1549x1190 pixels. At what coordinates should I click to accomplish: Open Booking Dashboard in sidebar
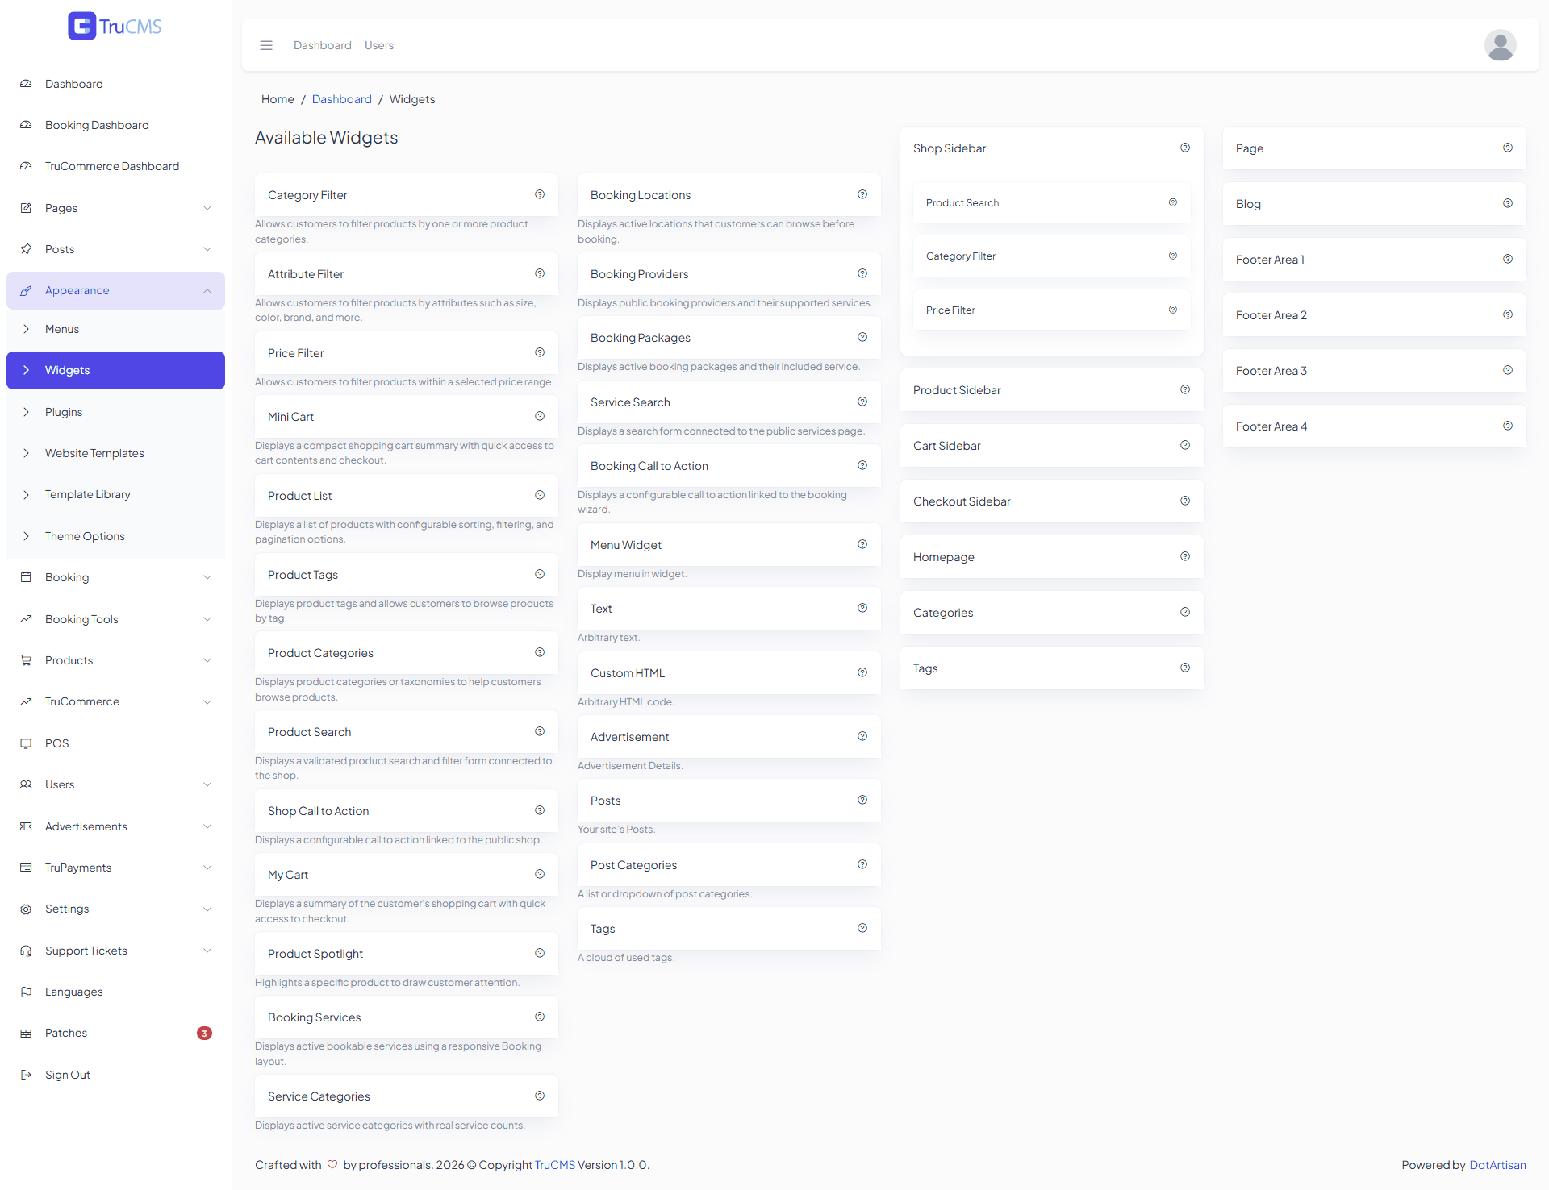(115, 125)
